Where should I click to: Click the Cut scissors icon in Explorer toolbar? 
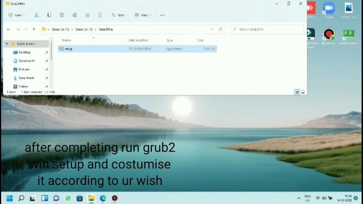click(36, 15)
